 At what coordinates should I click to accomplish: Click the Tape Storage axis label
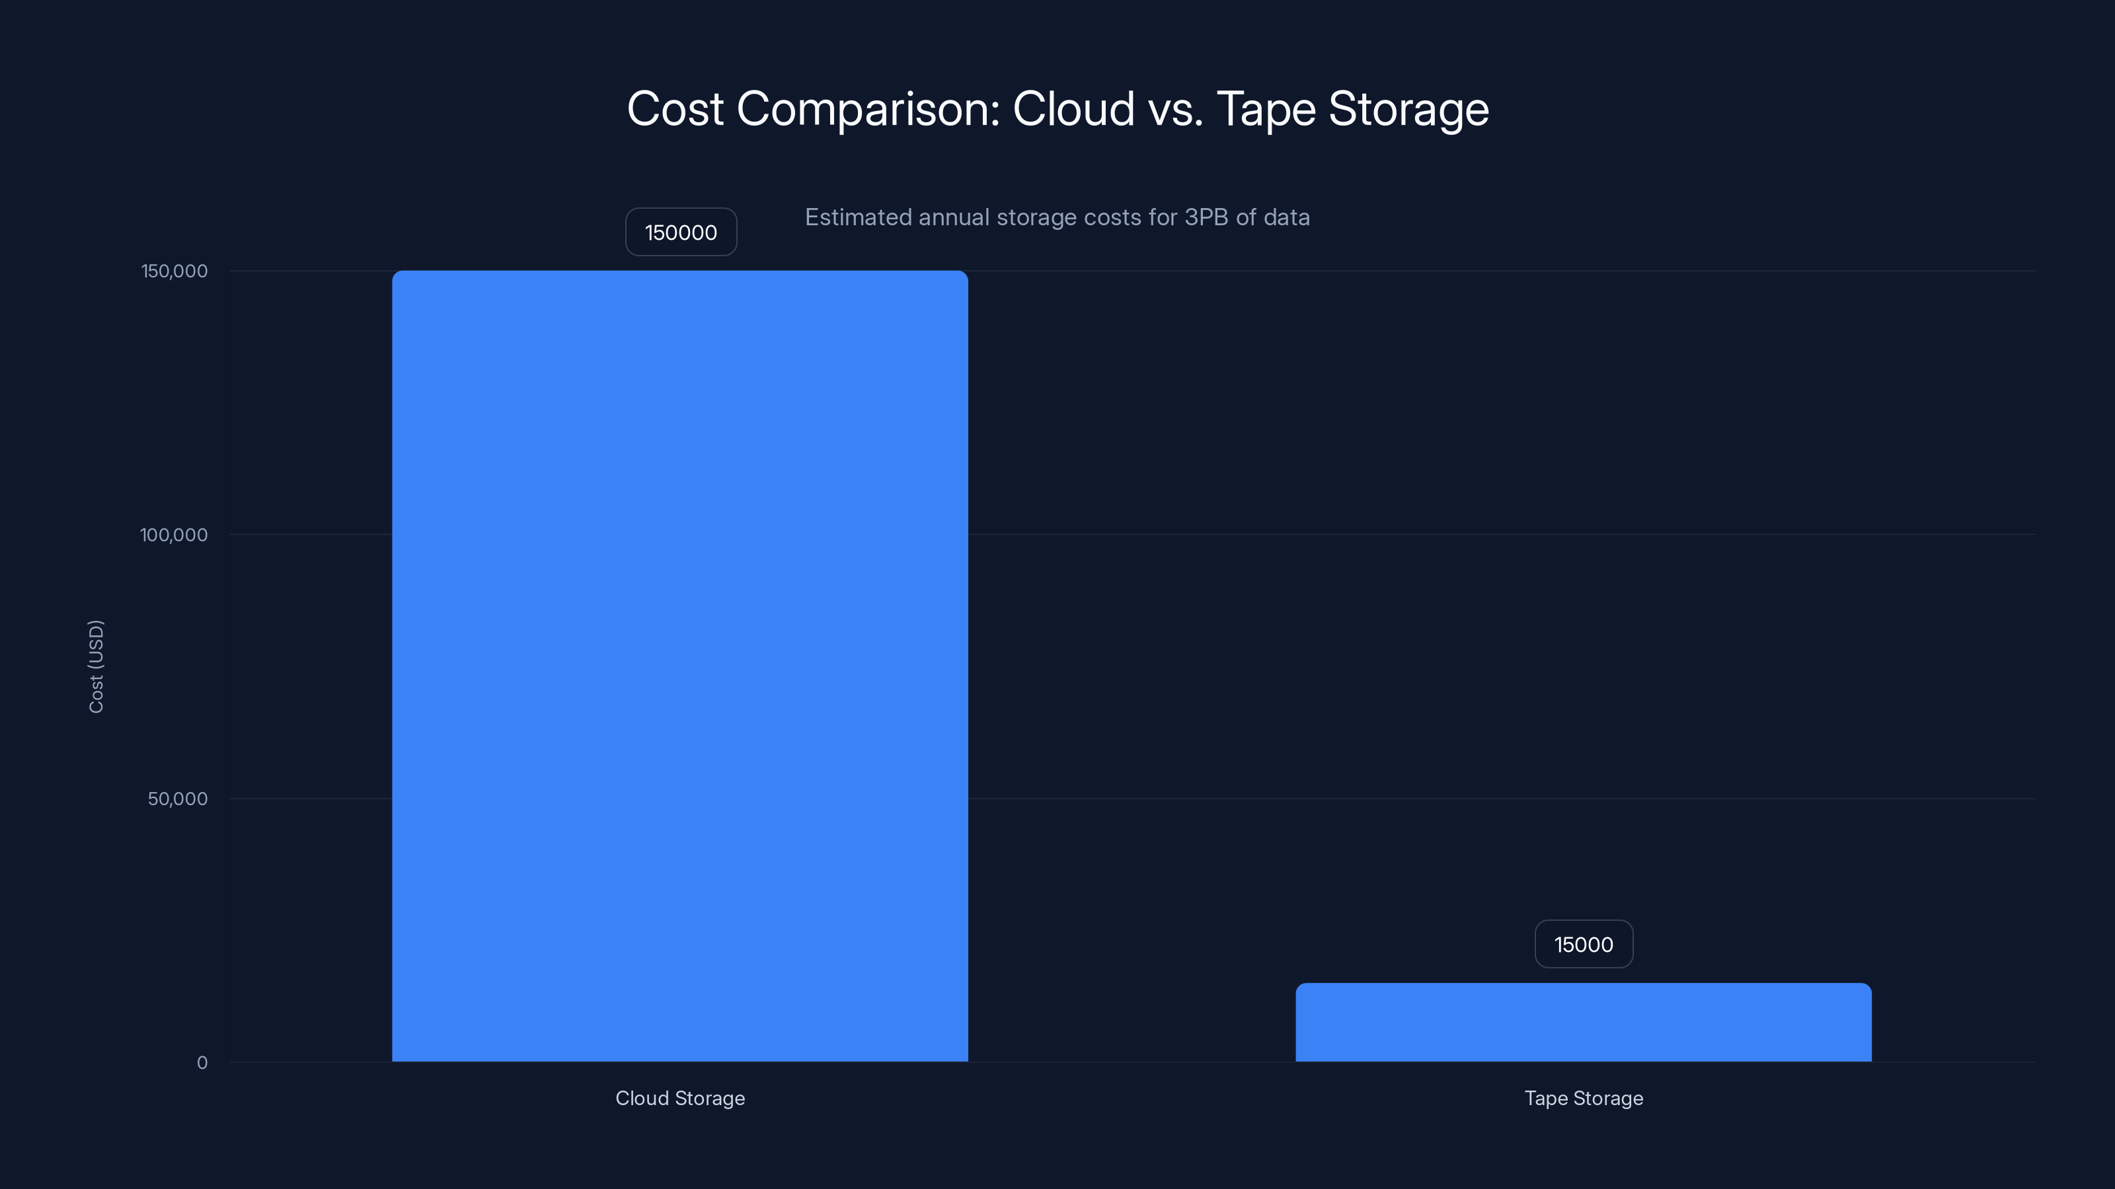tap(1584, 1098)
